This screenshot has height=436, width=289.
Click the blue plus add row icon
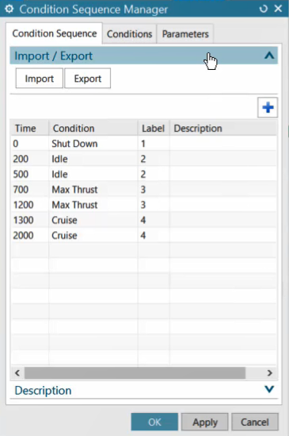tap(268, 107)
